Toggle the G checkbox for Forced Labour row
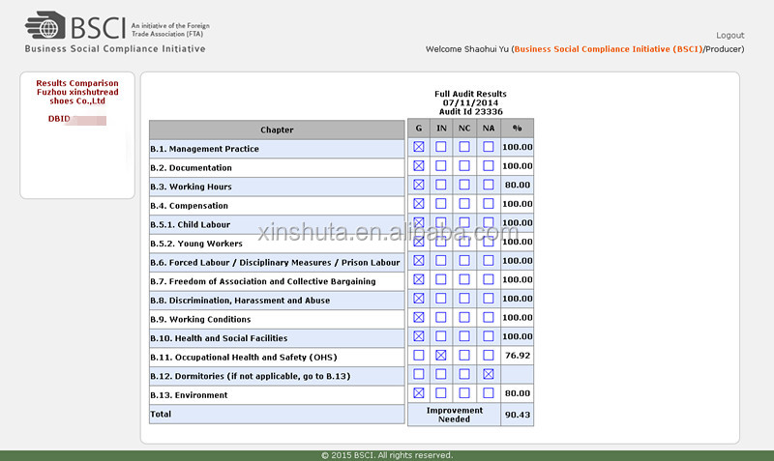The height and width of the screenshot is (461, 774). coord(419,260)
